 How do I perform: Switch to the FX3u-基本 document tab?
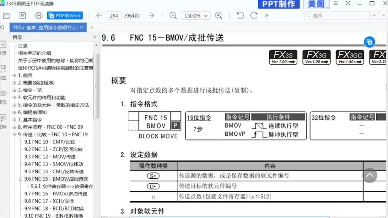pos(45,28)
